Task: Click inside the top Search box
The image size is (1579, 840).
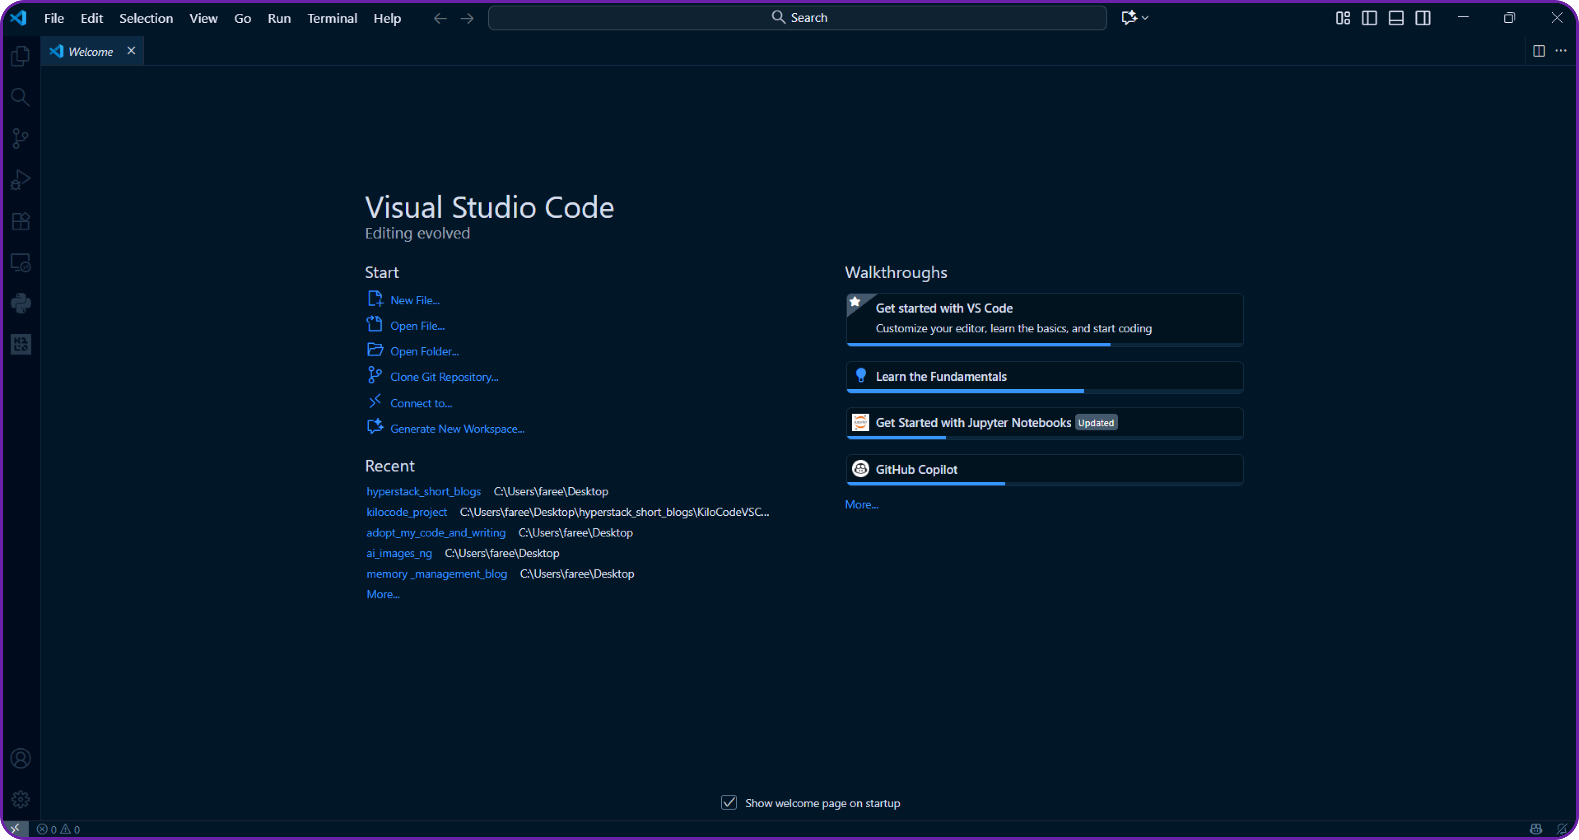Action: click(797, 17)
